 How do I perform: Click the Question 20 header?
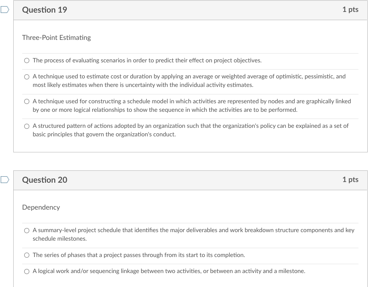point(45,180)
